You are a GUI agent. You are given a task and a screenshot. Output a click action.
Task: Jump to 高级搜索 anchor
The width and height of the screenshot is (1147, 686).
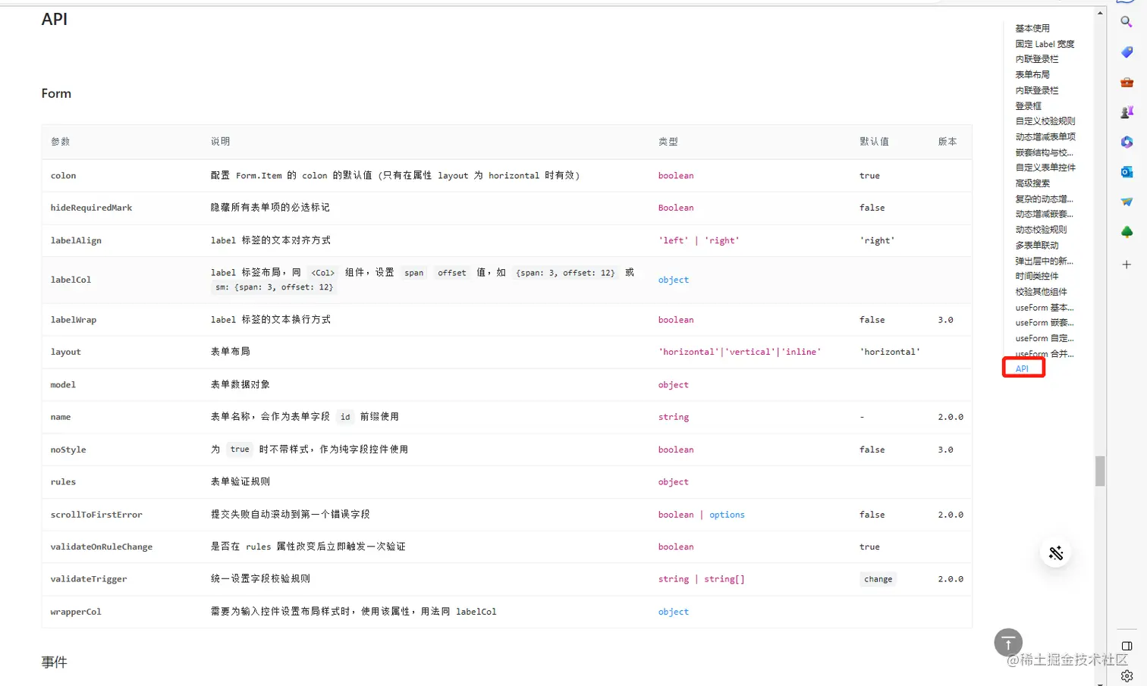pyautogui.click(x=1032, y=183)
